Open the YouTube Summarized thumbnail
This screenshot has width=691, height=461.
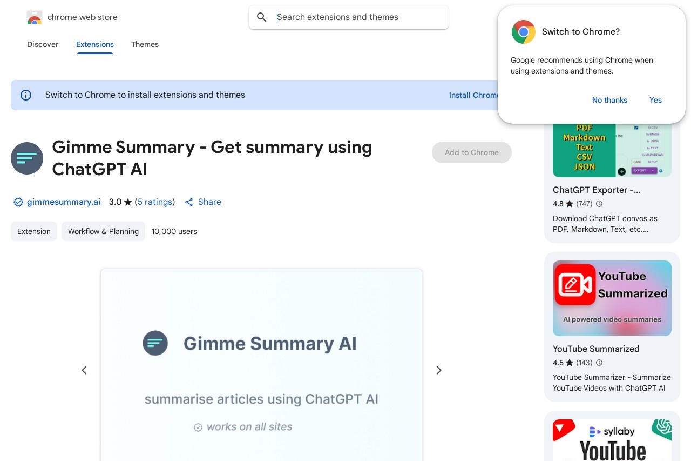[612, 298]
